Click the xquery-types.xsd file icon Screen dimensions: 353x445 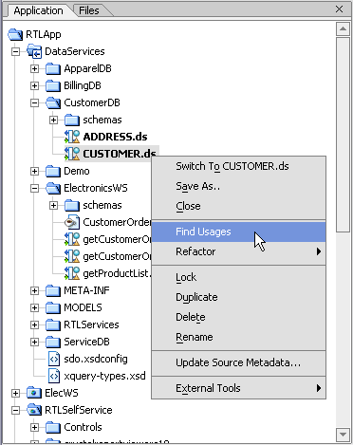click(x=54, y=376)
